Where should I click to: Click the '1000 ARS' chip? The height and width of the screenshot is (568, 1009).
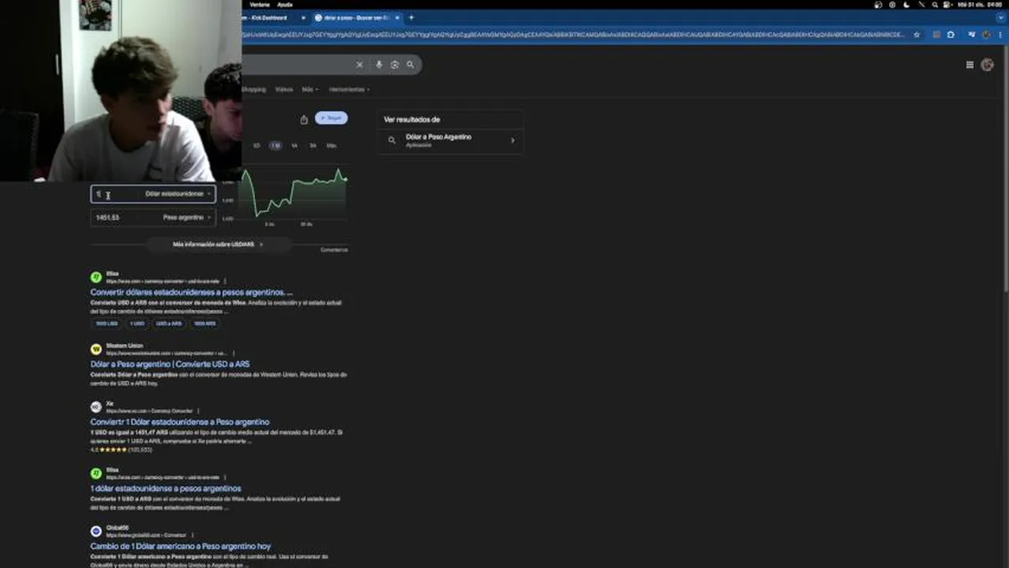pos(204,323)
